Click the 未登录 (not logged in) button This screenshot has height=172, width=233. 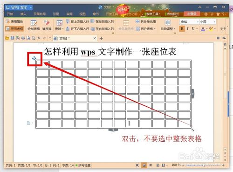(192, 14)
